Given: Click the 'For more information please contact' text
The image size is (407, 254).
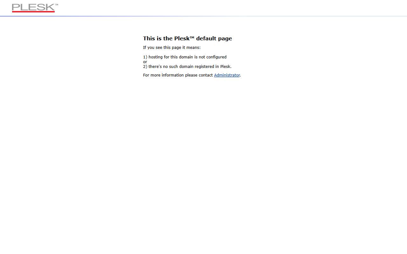Looking at the screenshot, I should point(178,75).
